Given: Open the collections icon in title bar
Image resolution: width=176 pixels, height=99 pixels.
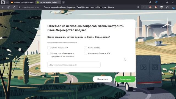Looking at the screenshot, I should (x=150, y=2).
